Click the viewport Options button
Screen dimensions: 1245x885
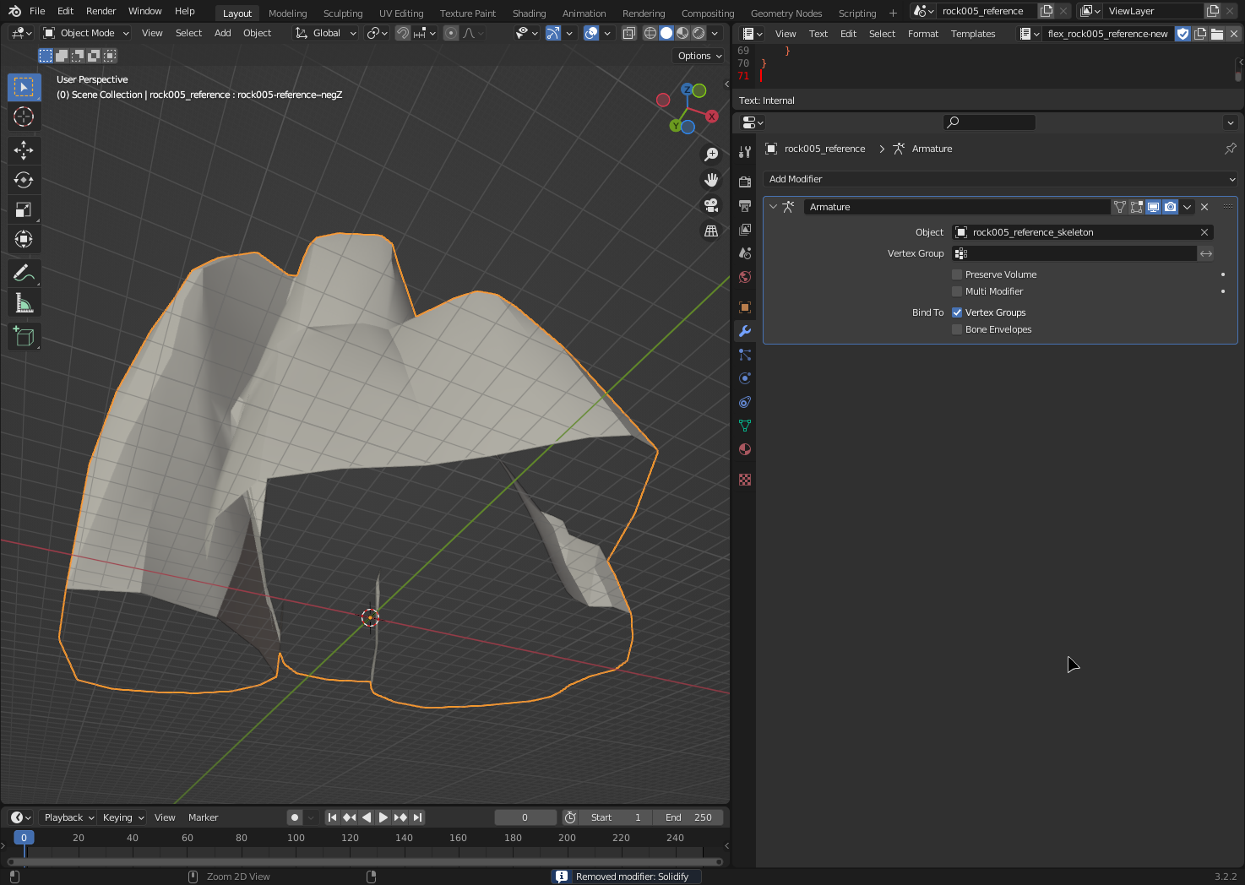[x=699, y=56]
